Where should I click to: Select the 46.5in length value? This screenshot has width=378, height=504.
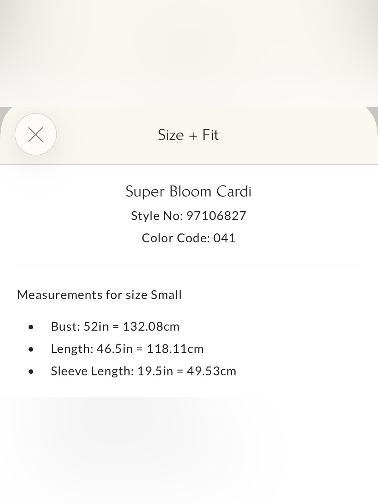pos(115,349)
